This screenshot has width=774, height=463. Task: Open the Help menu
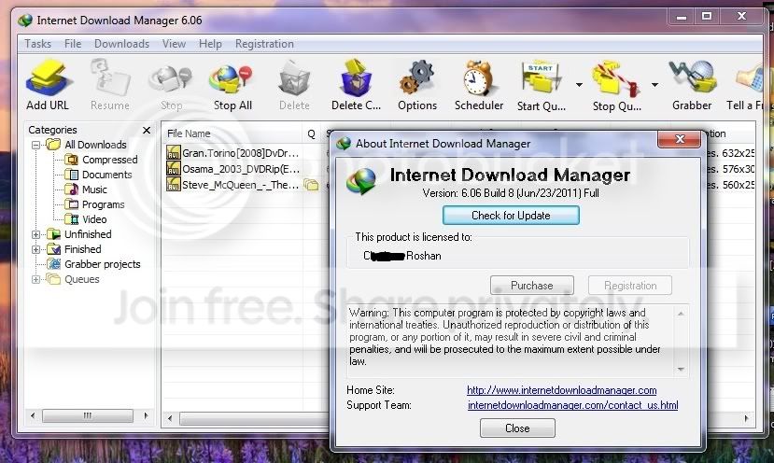210,44
